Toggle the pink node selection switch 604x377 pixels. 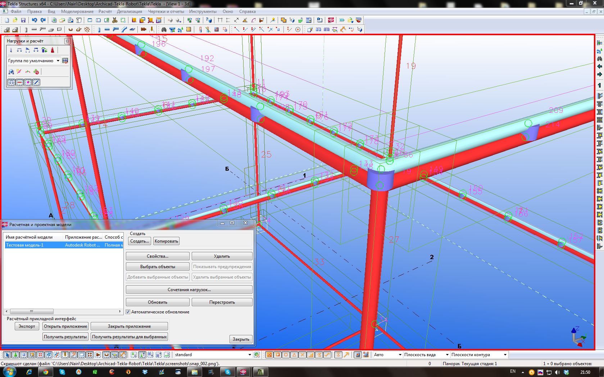click(x=28, y=83)
